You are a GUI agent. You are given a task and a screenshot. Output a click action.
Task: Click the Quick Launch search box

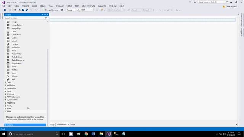point(212,2)
